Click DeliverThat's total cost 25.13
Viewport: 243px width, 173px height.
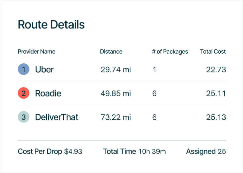(216, 117)
